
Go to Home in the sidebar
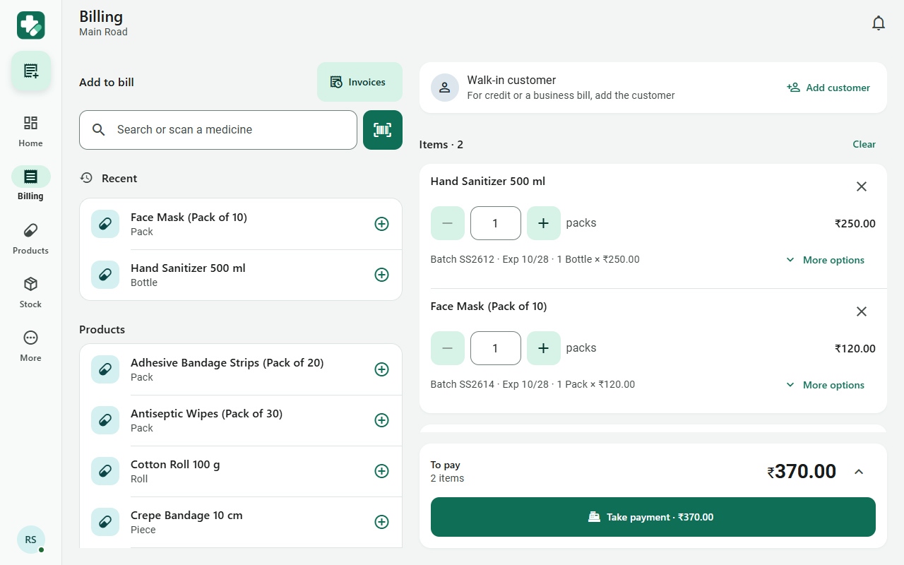pos(30,131)
